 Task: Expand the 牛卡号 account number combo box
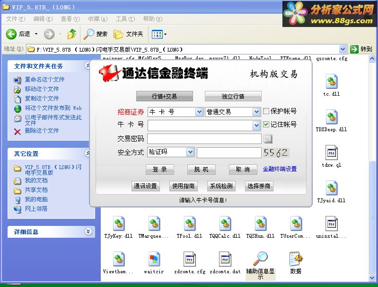pyautogui.click(x=256, y=126)
